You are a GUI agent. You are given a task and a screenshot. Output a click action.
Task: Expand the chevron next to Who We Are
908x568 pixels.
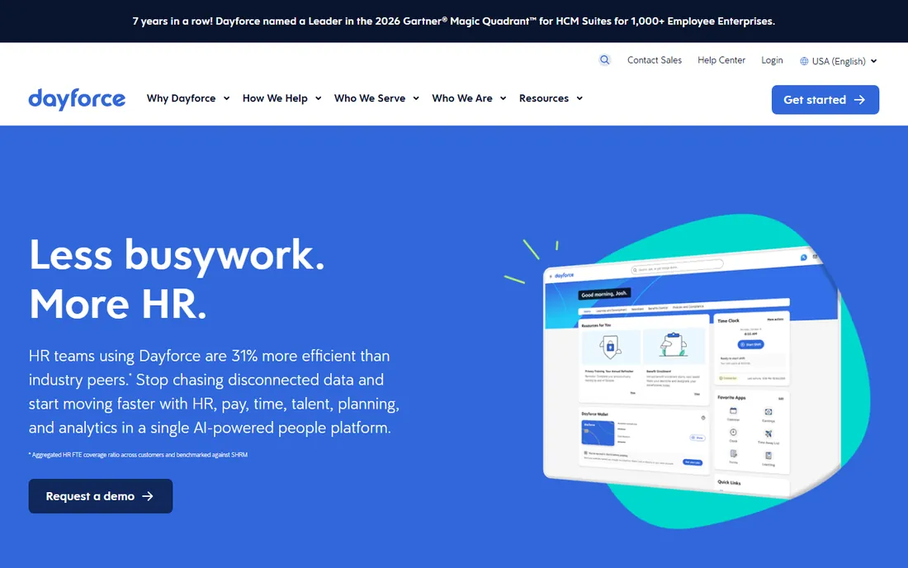(504, 98)
